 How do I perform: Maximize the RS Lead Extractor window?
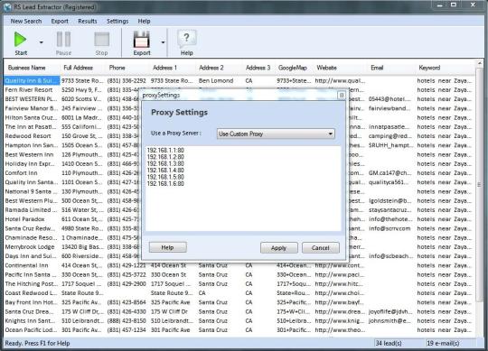coord(454,5)
